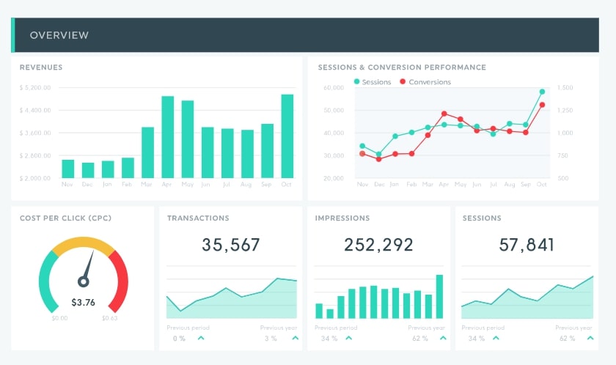Click the Impressions previous period up arrow

click(x=348, y=338)
